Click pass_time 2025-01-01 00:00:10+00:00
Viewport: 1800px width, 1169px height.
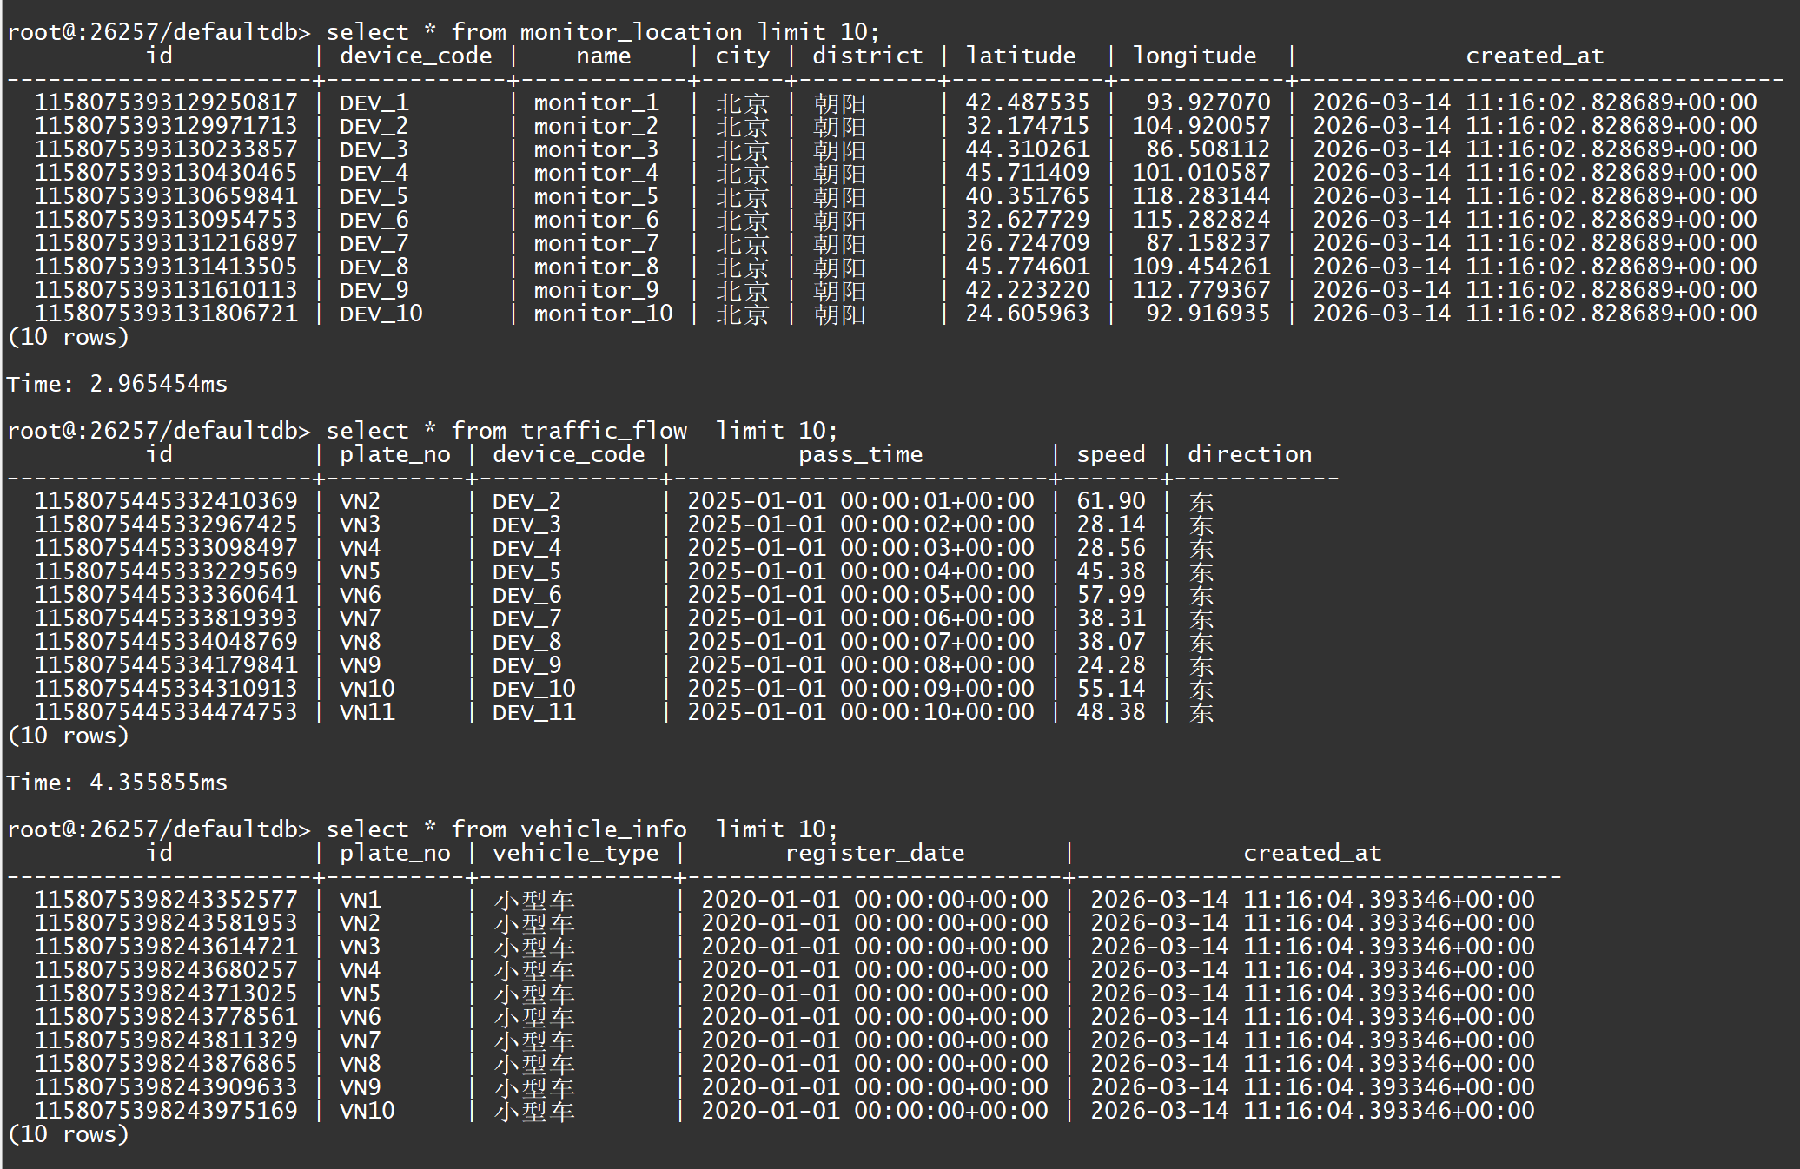(860, 713)
